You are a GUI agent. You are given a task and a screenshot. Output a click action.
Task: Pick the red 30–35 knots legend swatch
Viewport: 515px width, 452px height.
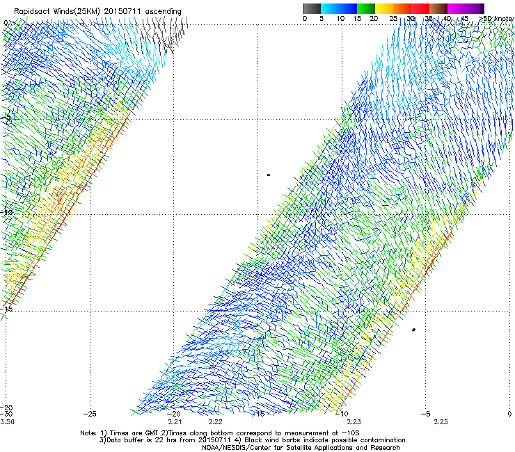click(420, 8)
